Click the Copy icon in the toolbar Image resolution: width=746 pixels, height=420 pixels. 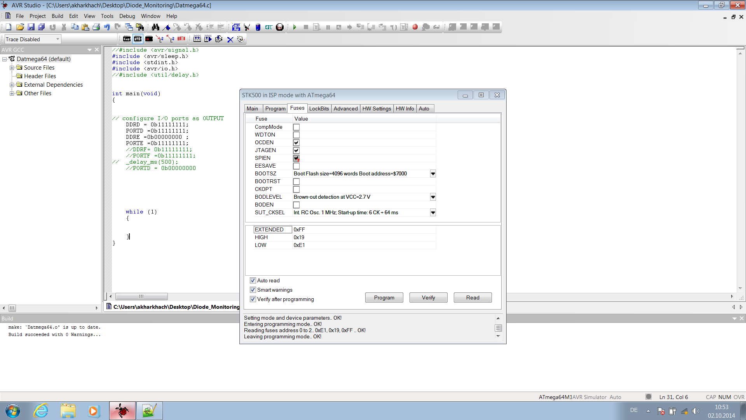(75, 27)
